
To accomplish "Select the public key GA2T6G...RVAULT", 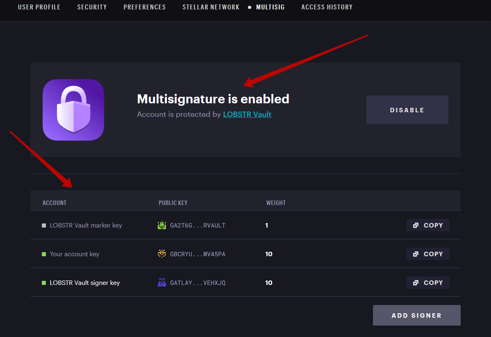I will 198,225.
